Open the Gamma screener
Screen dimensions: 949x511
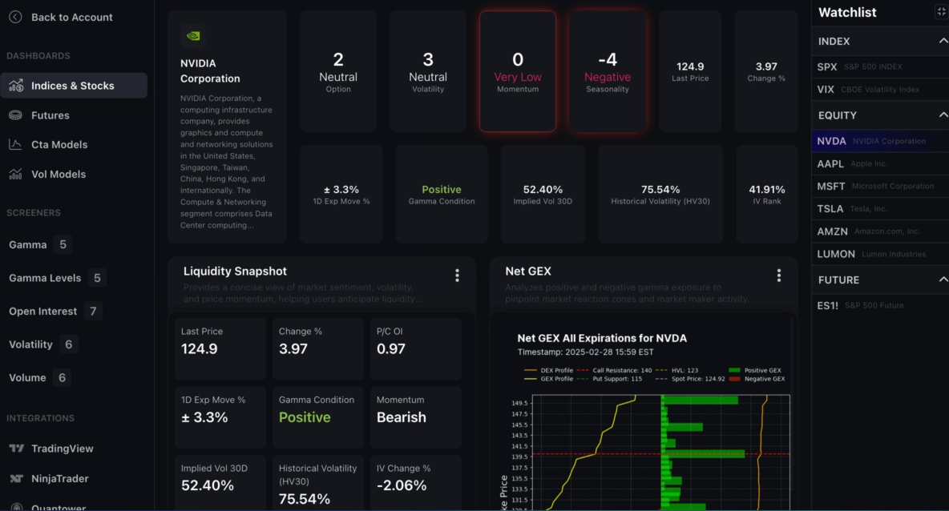(40, 244)
